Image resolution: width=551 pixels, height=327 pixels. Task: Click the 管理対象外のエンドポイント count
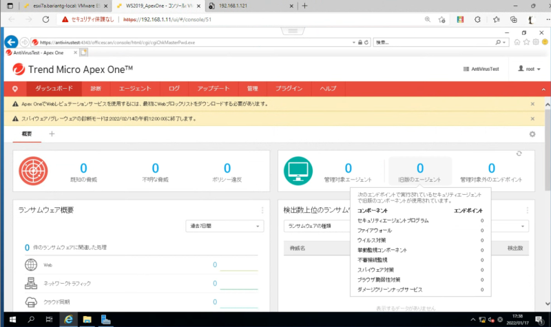point(492,168)
